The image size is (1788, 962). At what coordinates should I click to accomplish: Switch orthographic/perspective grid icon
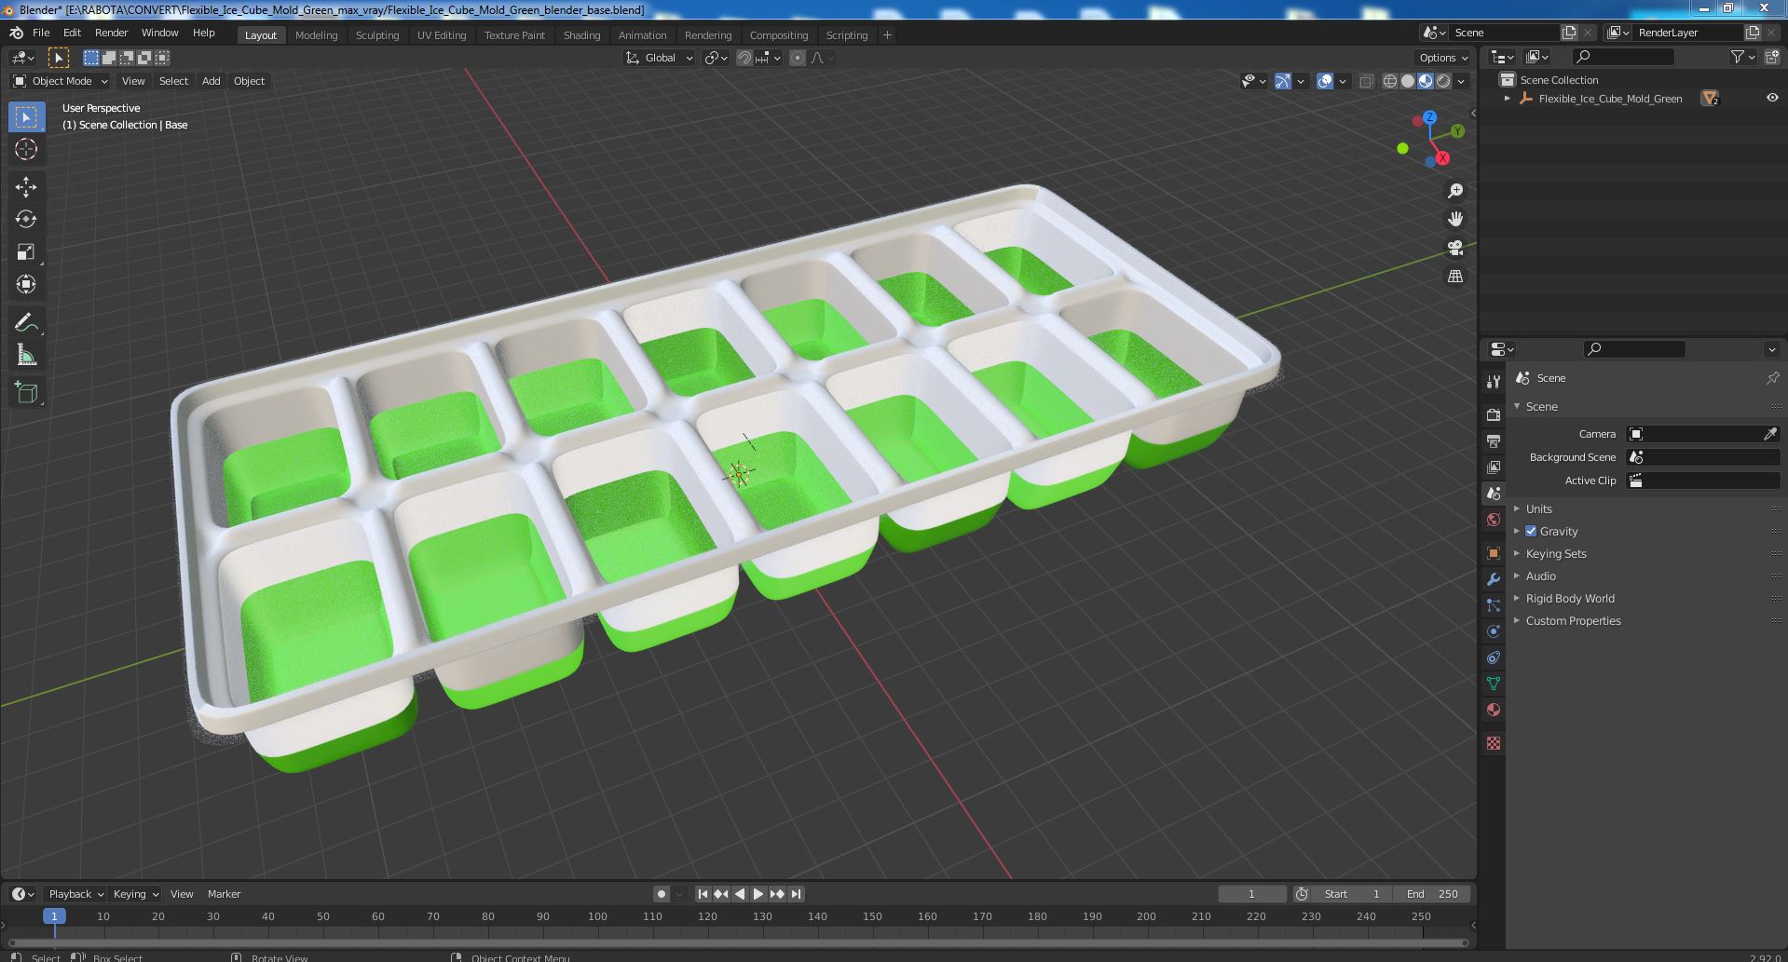click(1455, 277)
